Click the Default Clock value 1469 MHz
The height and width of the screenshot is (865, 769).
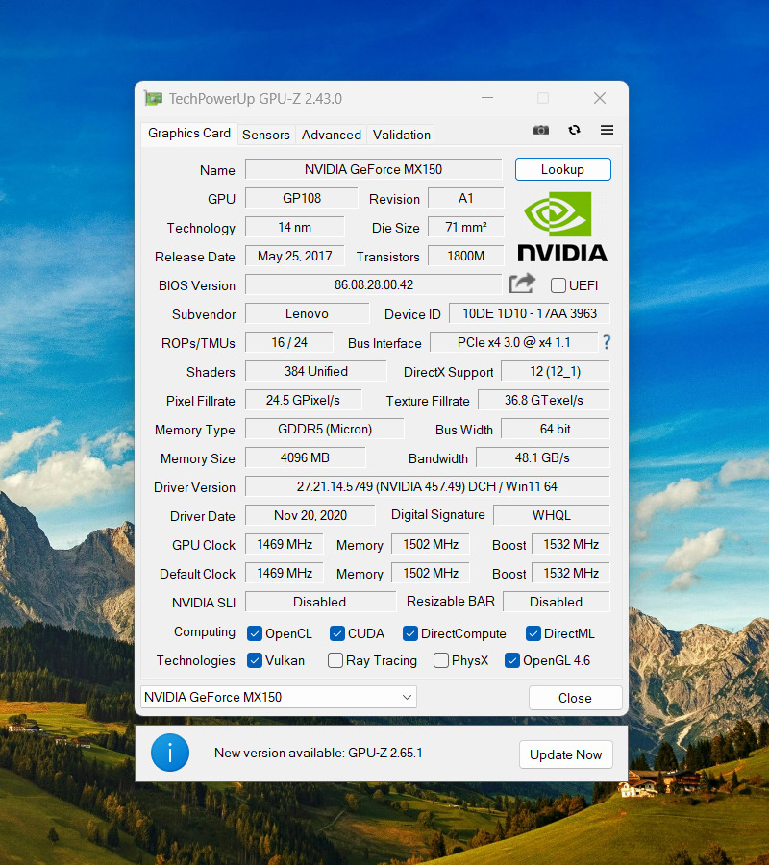coord(285,573)
